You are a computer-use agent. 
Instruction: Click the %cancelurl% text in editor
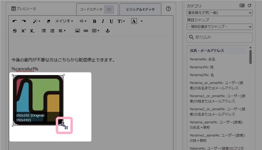[x=25, y=69]
